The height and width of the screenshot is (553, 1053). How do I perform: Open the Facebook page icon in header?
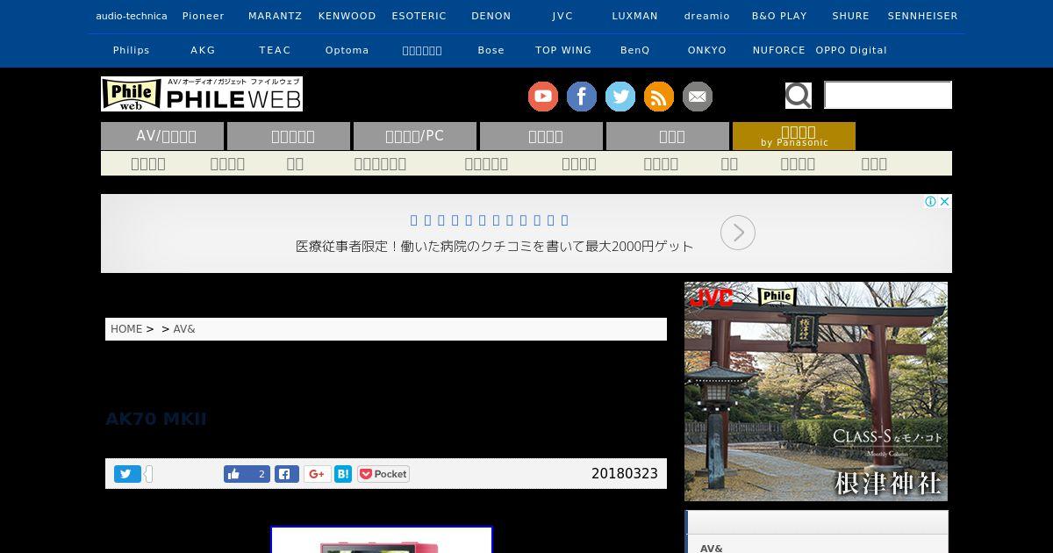coord(582,97)
